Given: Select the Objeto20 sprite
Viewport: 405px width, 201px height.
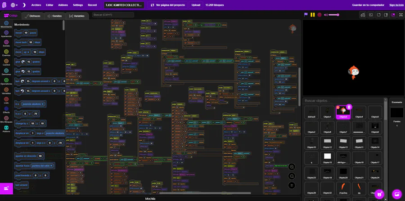Looking at the screenshot, I should [343, 173].
